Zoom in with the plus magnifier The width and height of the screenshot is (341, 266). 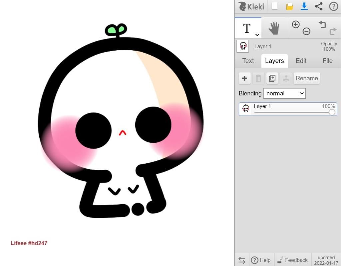pos(296,24)
